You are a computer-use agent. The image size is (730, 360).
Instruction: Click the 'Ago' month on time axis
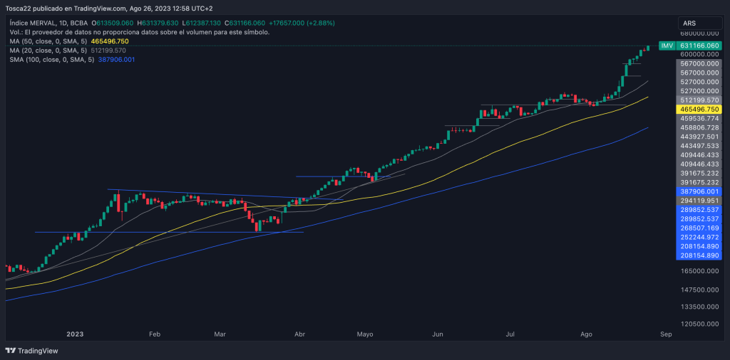587,333
